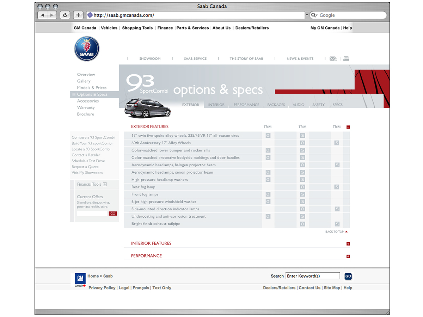Select Models & Prices in the sidebar
Screen dimensions: 423x317
point(92,88)
